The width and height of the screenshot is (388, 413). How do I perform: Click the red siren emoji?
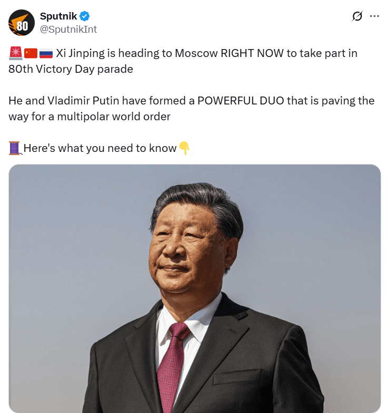(16, 53)
